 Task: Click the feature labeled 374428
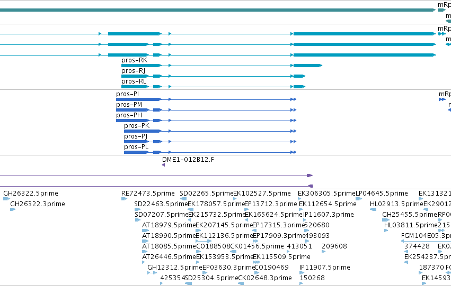click(x=417, y=246)
